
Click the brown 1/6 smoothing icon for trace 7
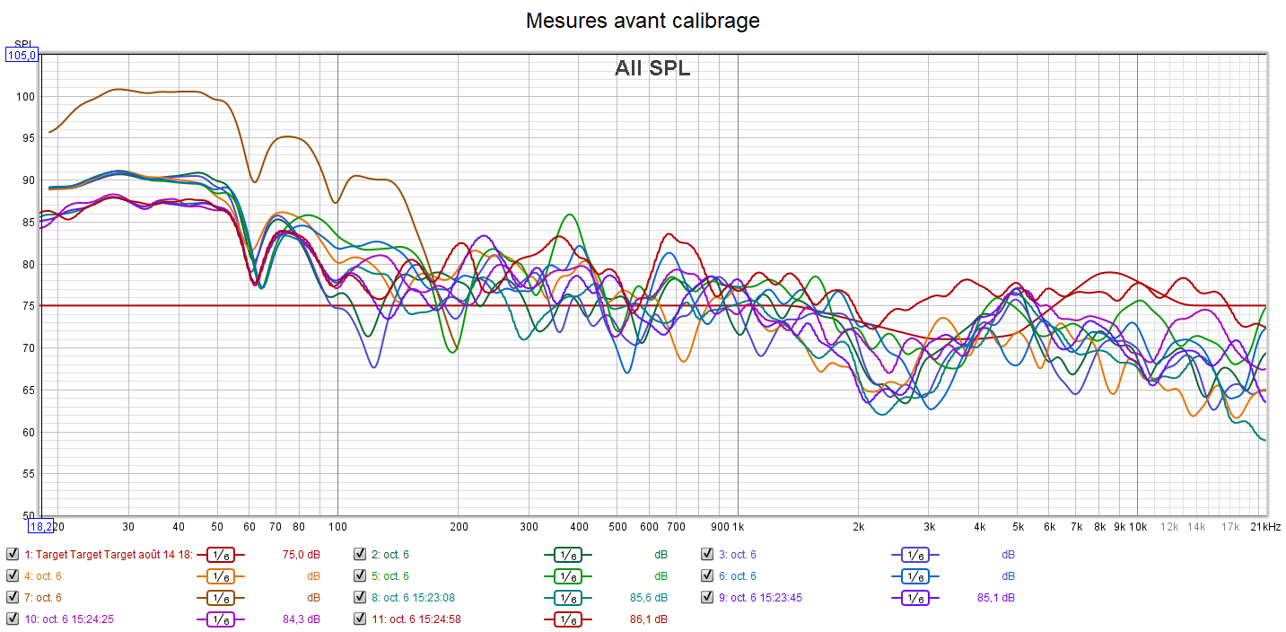point(220,598)
